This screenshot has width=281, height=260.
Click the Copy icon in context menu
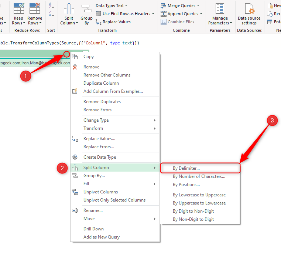(75, 57)
